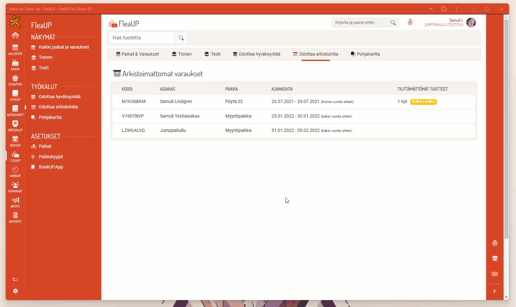Click the settings gear at bottom left
The width and height of the screenshot is (516, 307).
15,291
